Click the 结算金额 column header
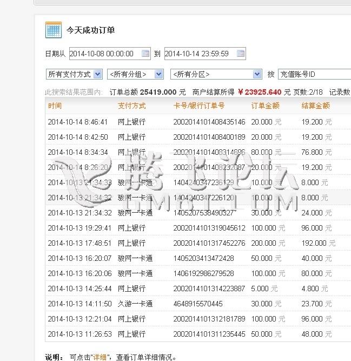The image size is (351, 361). 315,106
